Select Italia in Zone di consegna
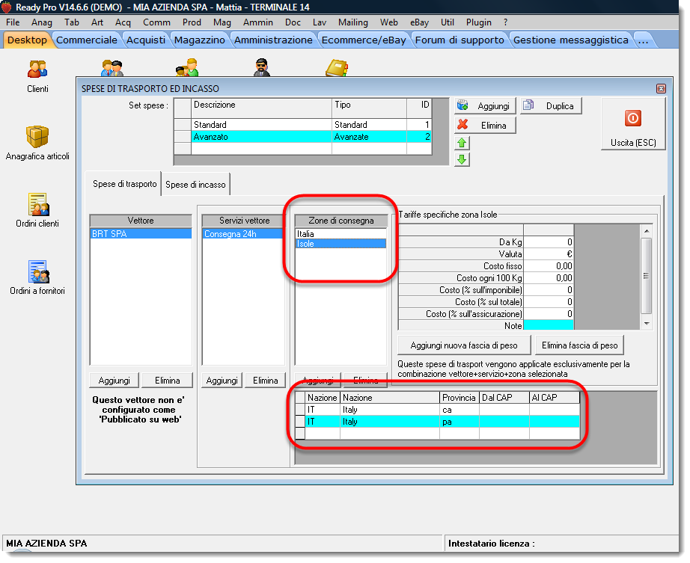Image resolution: width=690 pixels, height=563 pixels. click(x=341, y=233)
